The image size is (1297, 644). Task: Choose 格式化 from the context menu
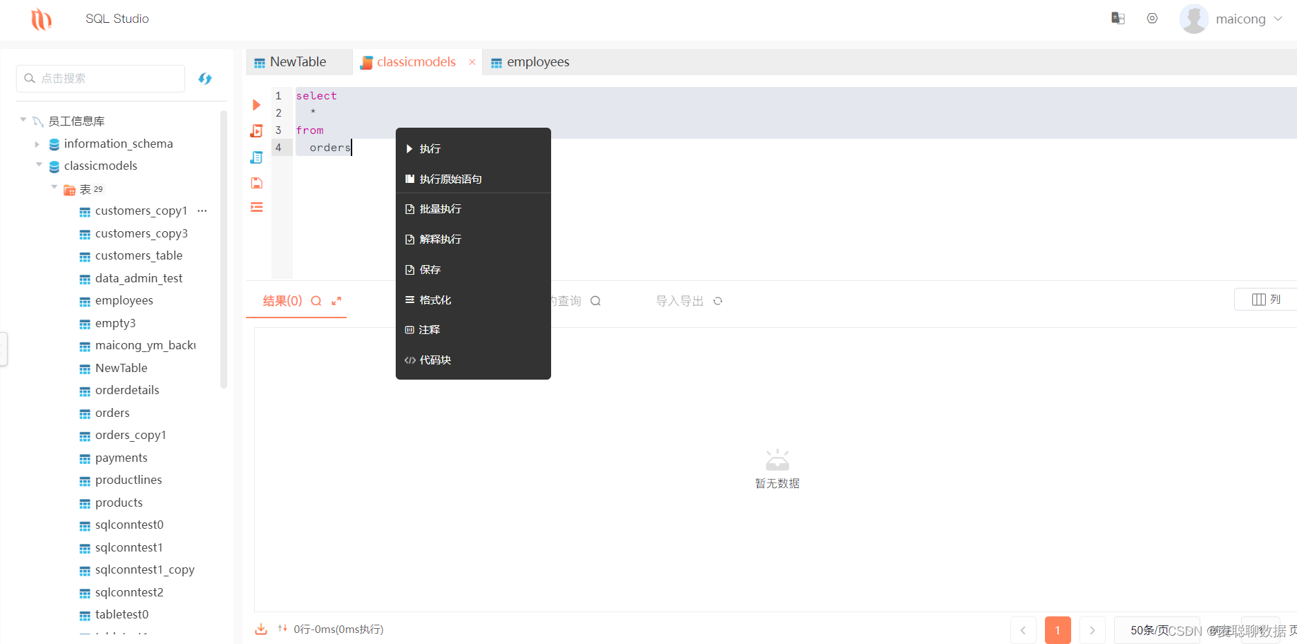click(x=473, y=300)
